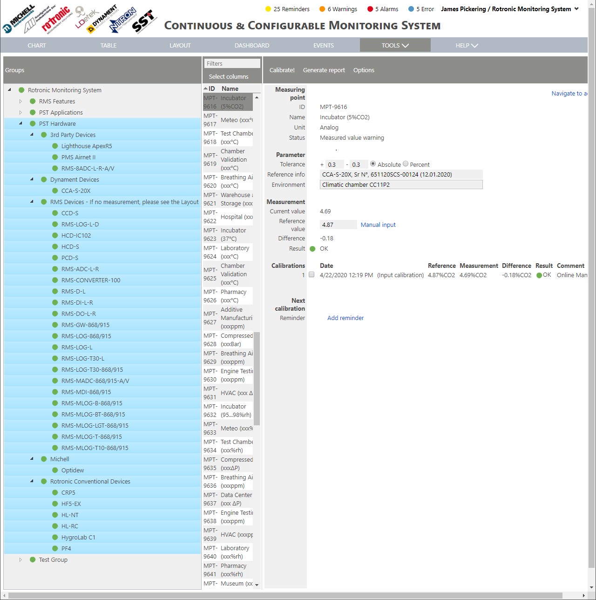Collapse the Dynament Devices node
Screen dimensions: 596x600
coord(32,179)
